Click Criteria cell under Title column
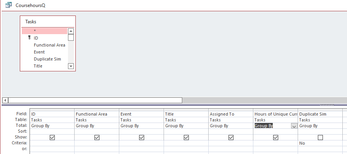The image size is (347, 154). tap(186, 143)
